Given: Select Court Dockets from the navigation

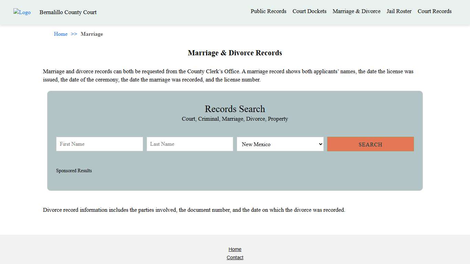Looking at the screenshot, I should coord(309,11).
